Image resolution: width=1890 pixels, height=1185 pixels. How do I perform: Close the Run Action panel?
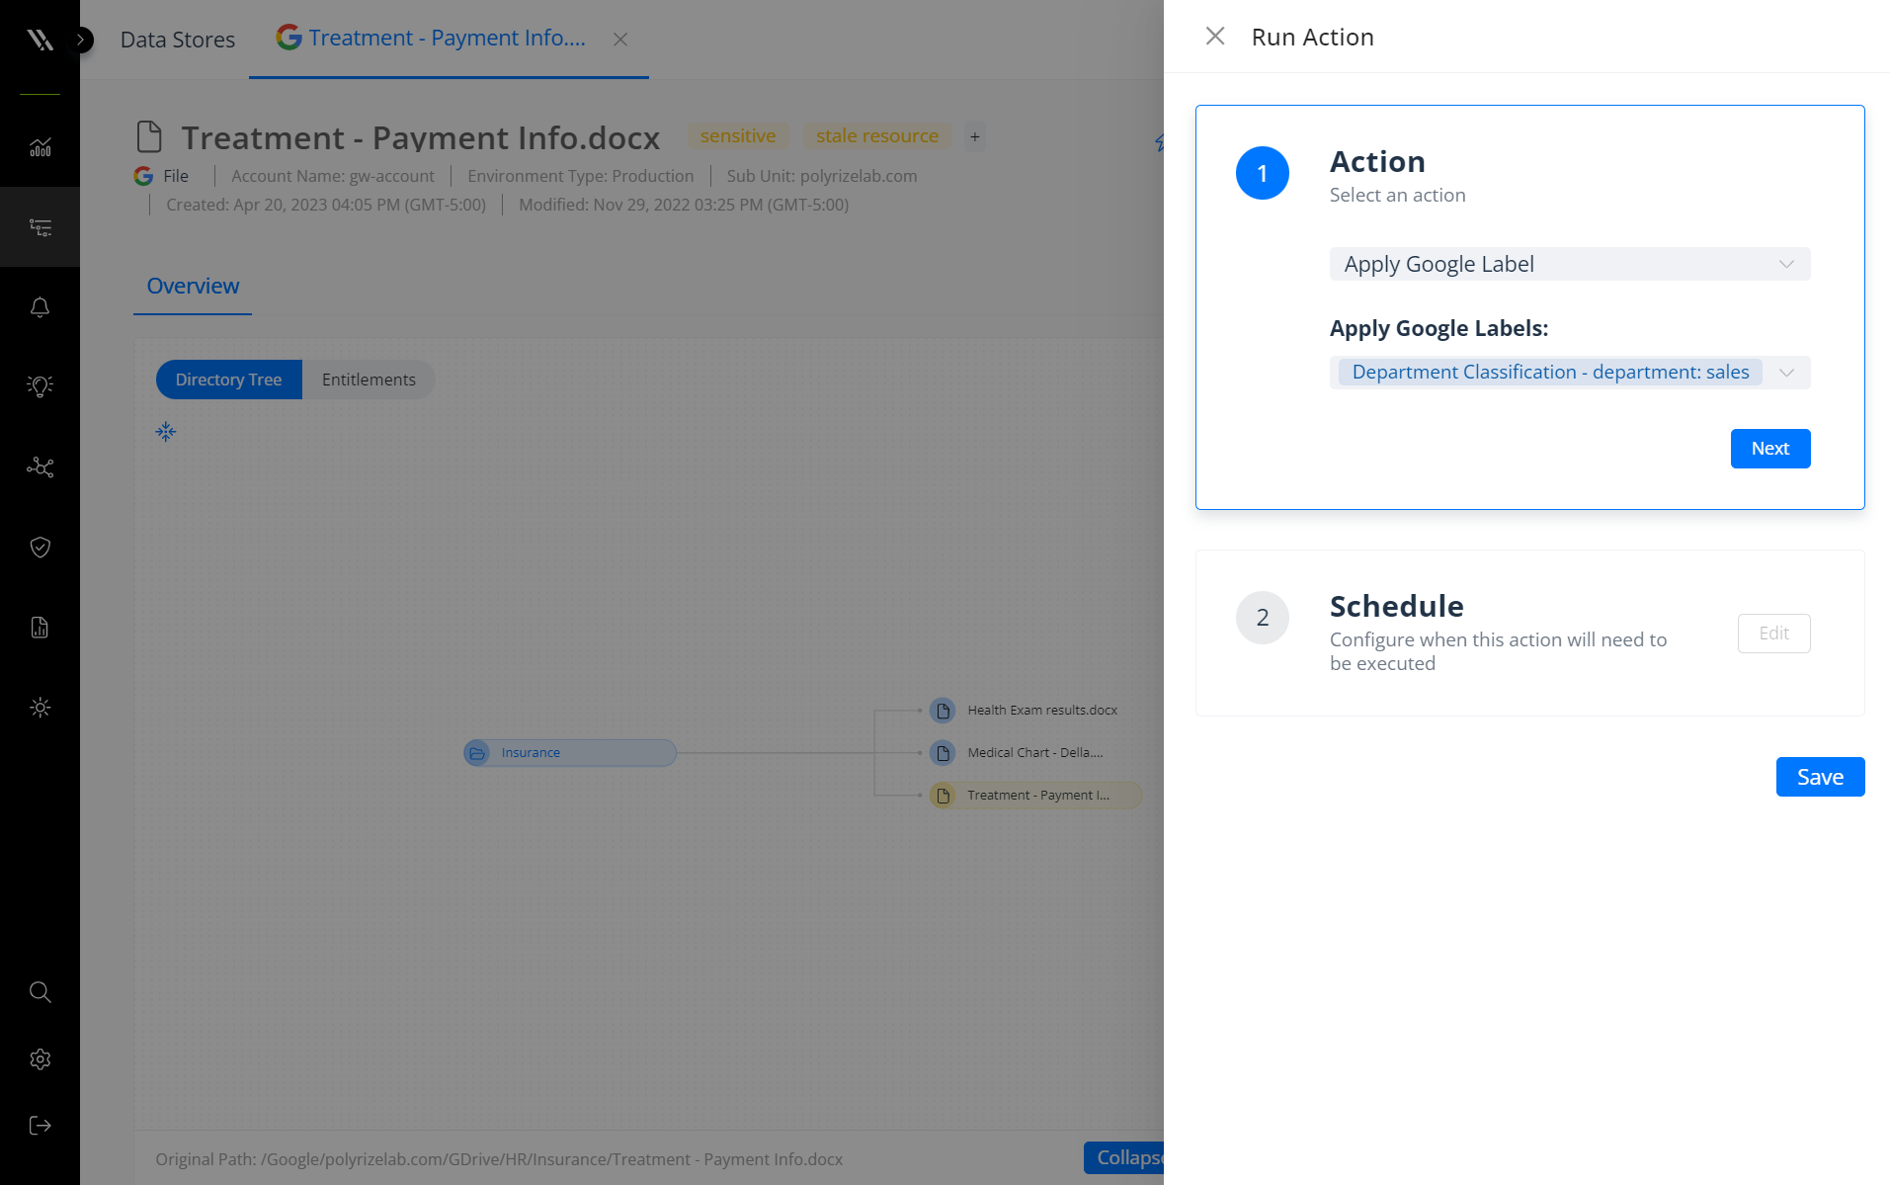(1215, 37)
